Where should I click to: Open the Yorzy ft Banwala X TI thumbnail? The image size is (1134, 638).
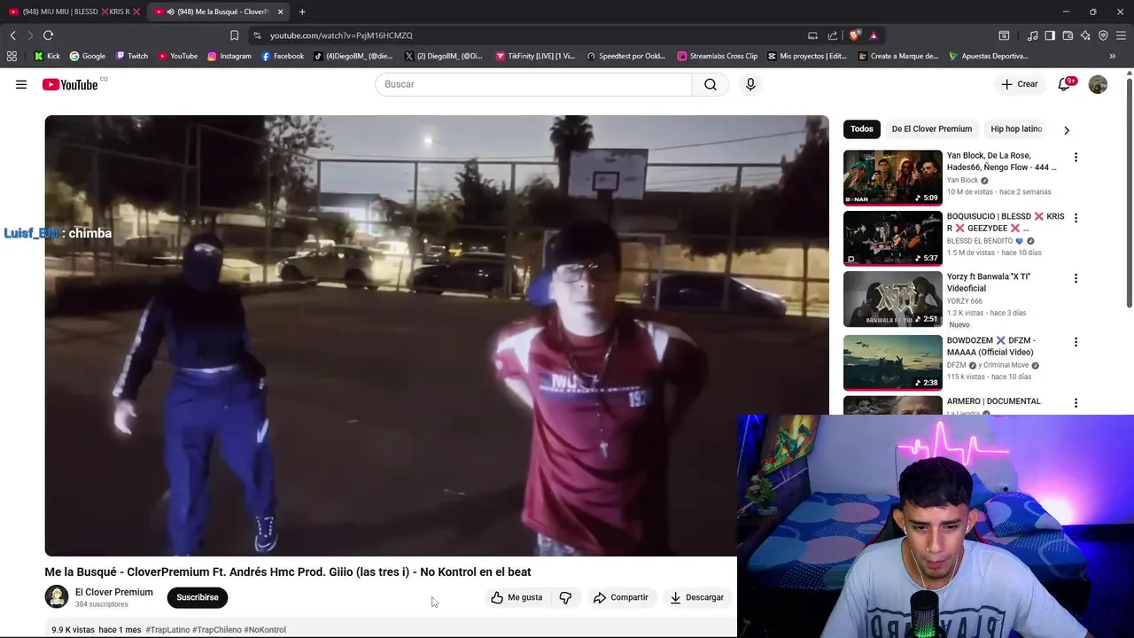(893, 299)
